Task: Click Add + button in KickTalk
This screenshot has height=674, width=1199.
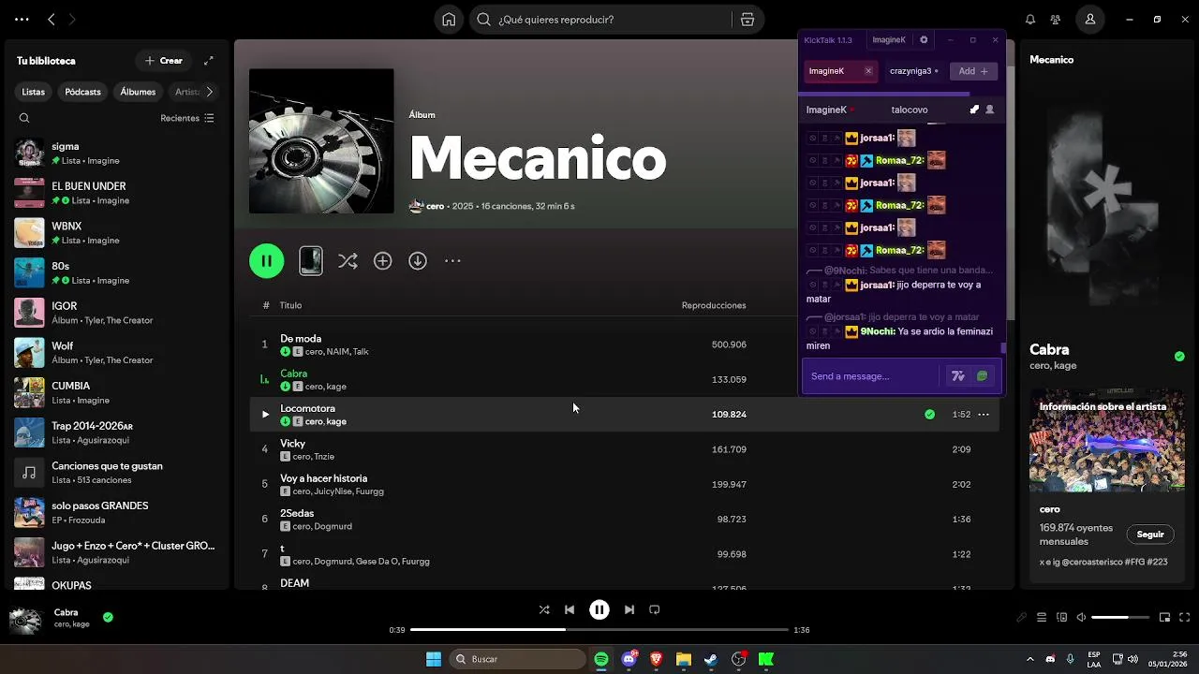Action: click(x=973, y=71)
